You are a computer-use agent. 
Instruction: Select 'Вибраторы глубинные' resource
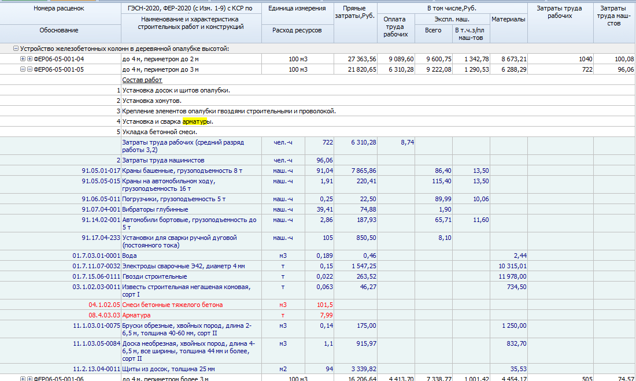click(x=155, y=210)
